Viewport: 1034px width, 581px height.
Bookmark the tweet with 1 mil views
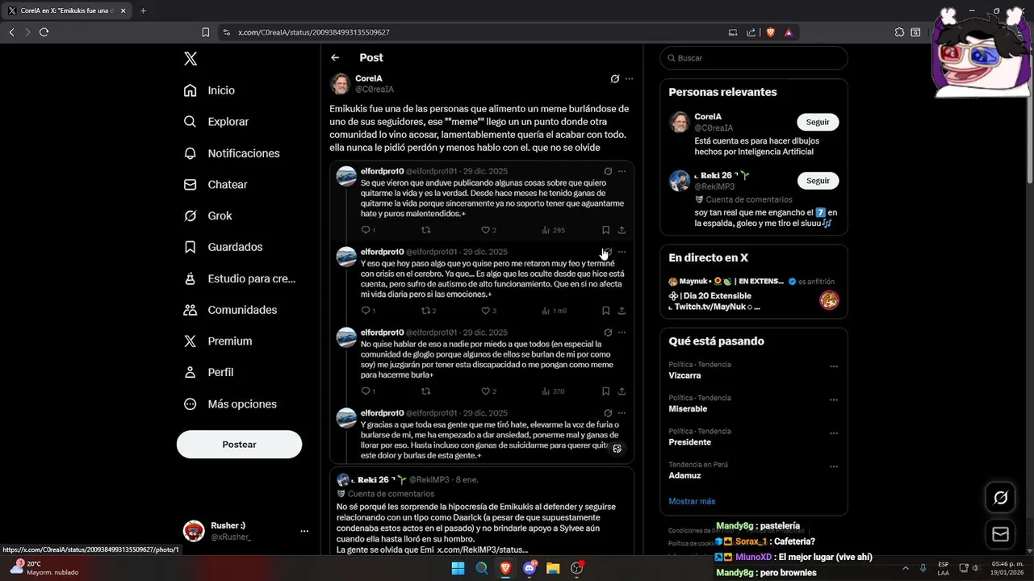point(605,311)
